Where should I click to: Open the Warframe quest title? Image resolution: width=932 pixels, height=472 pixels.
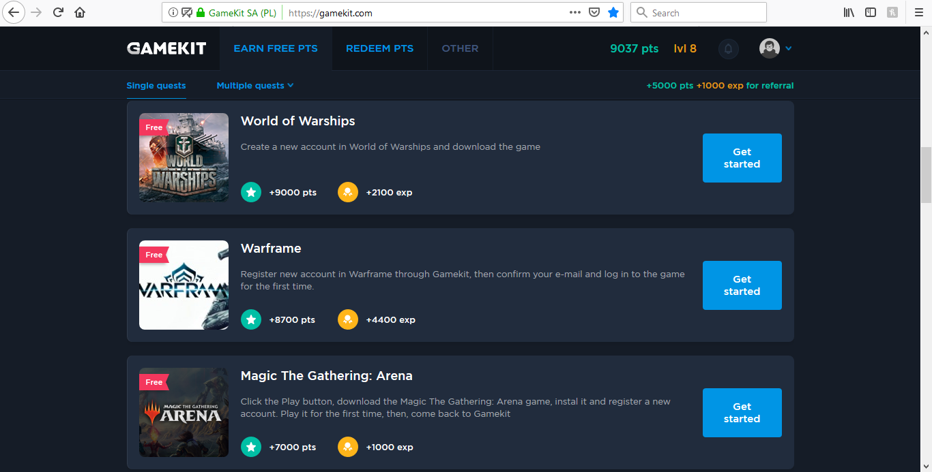271,249
